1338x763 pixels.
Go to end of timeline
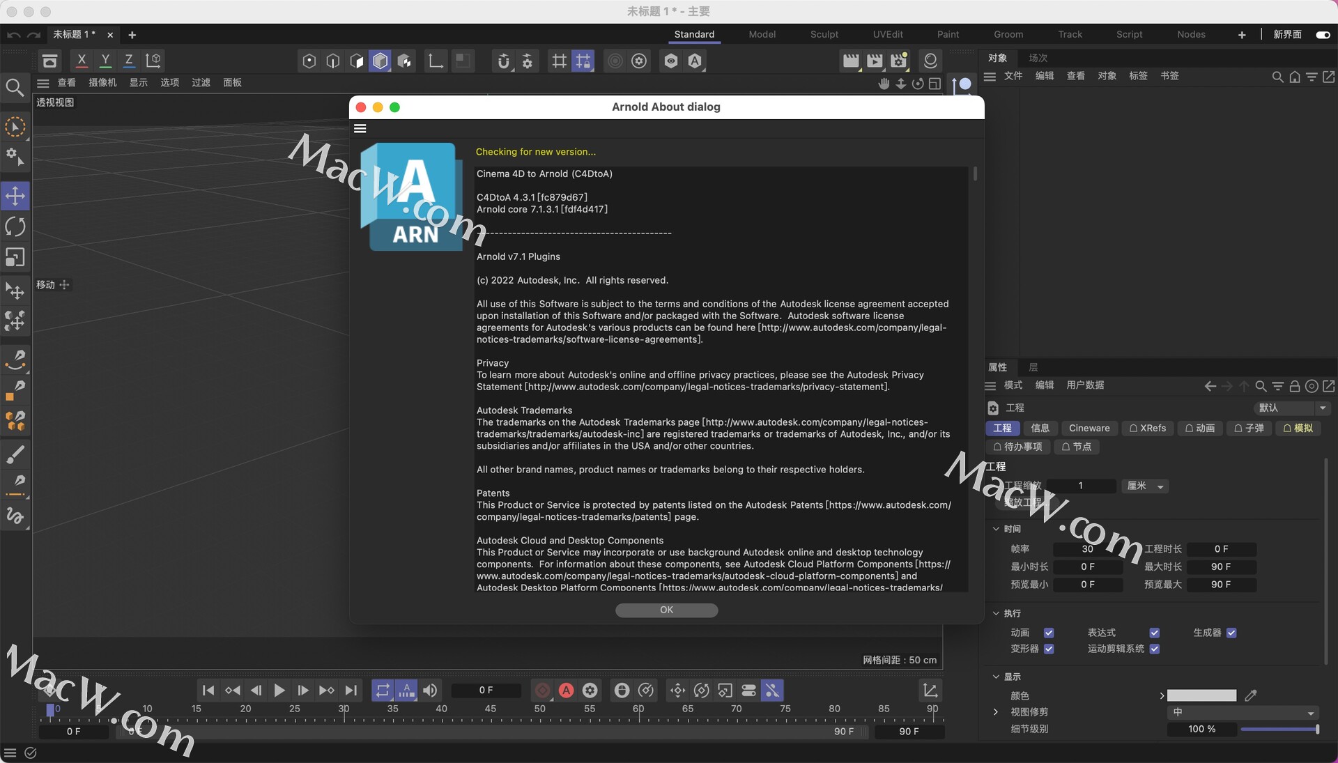[x=351, y=691]
